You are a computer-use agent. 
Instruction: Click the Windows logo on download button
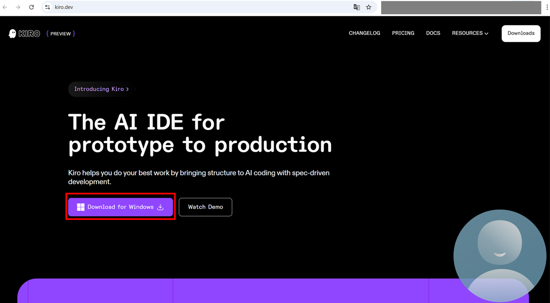80,207
